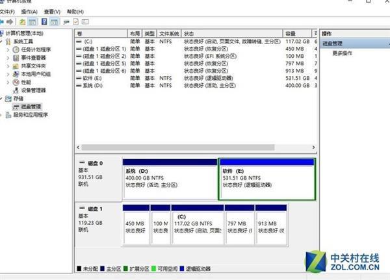Open the 操作(A) menu
The height and width of the screenshot is (280, 390).
click(x=29, y=12)
